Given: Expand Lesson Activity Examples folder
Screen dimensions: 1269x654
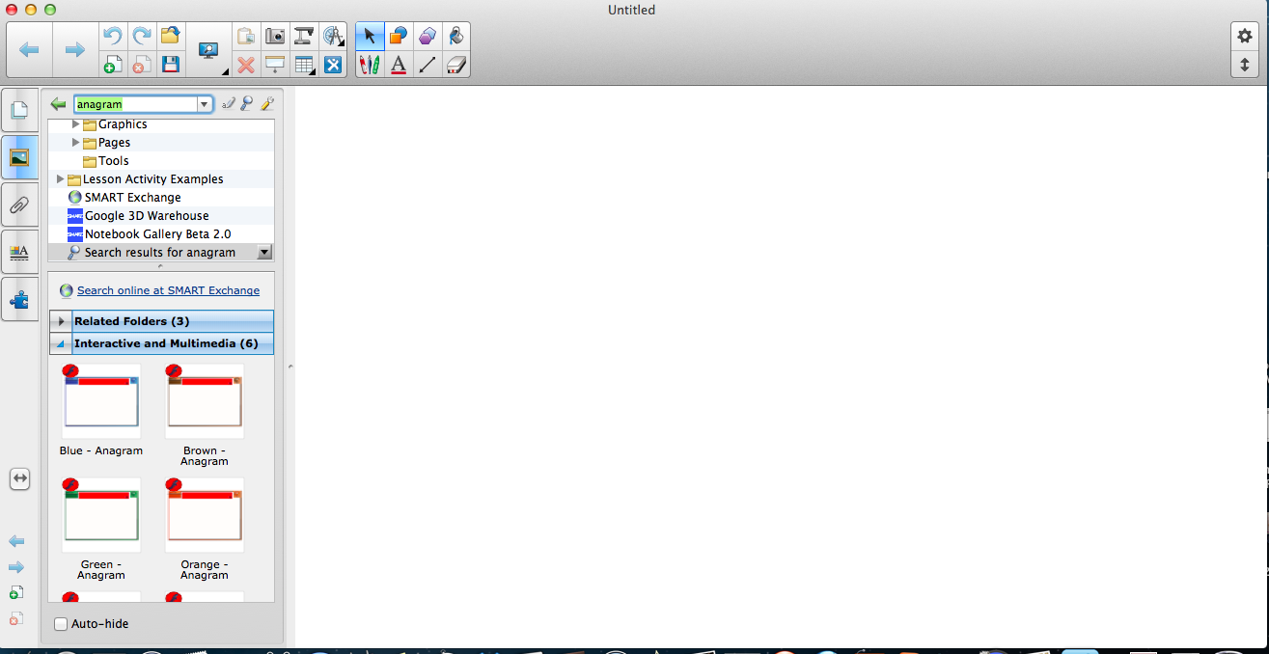Looking at the screenshot, I should coord(61,179).
